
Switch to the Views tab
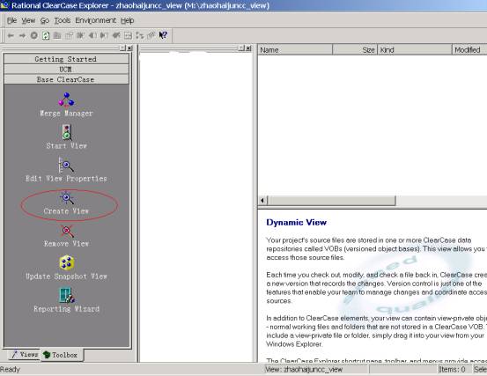coord(25,354)
